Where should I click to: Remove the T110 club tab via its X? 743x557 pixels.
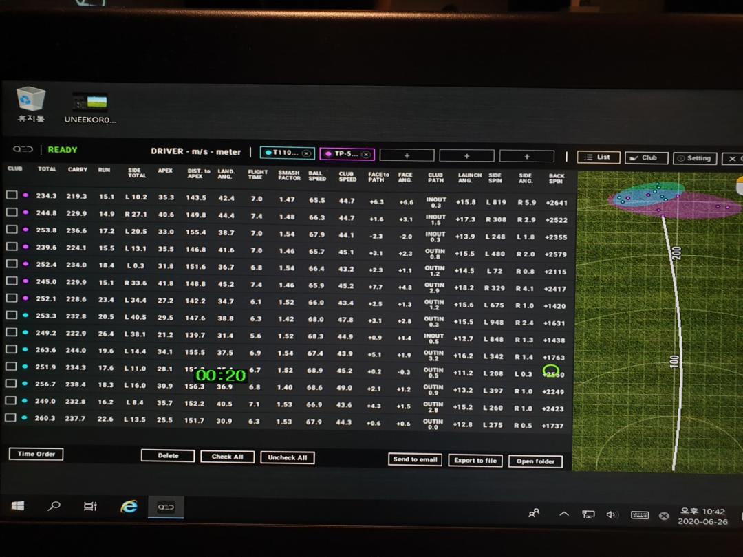pos(306,153)
